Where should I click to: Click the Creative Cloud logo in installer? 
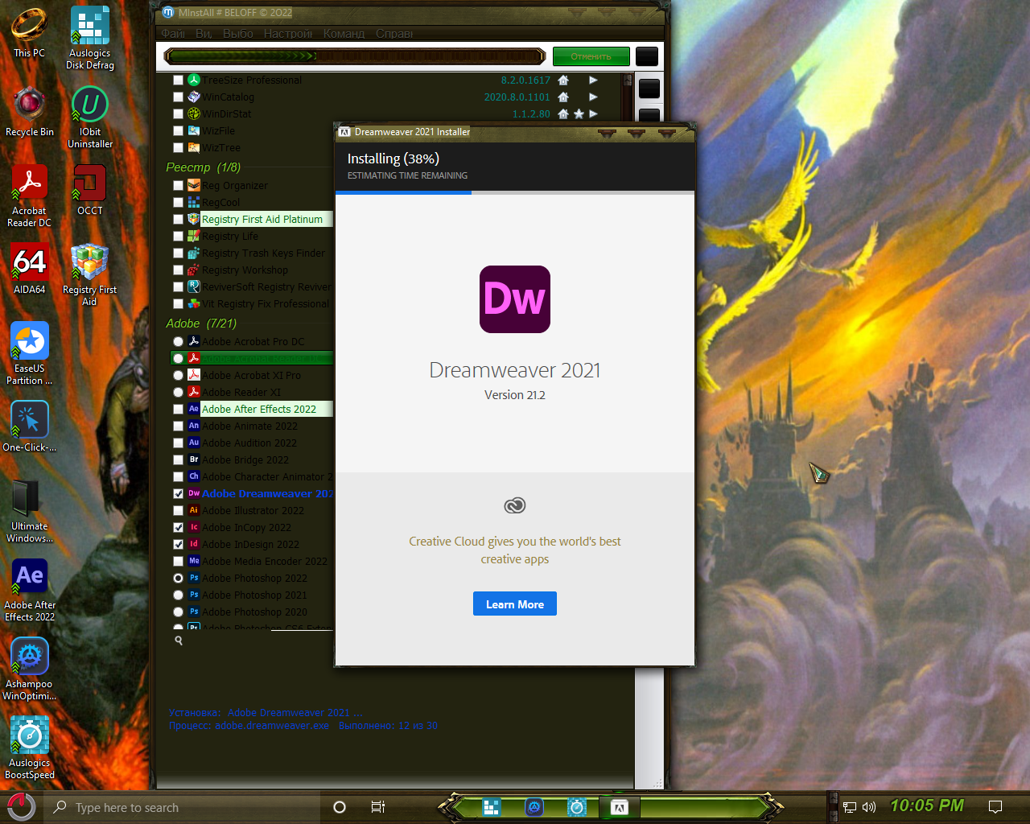[515, 505]
